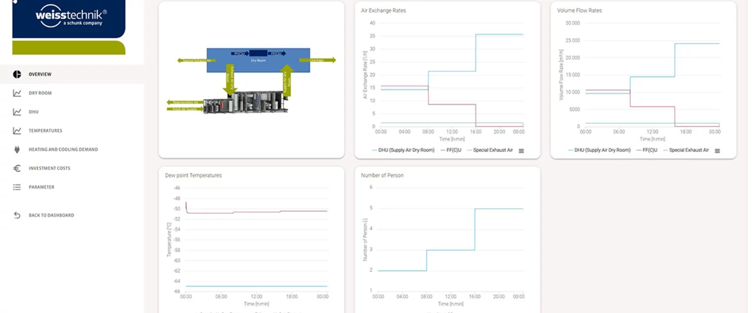Click the Number of Person chart title
The width and height of the screenshot is (753, 313).
click(382, 176)
